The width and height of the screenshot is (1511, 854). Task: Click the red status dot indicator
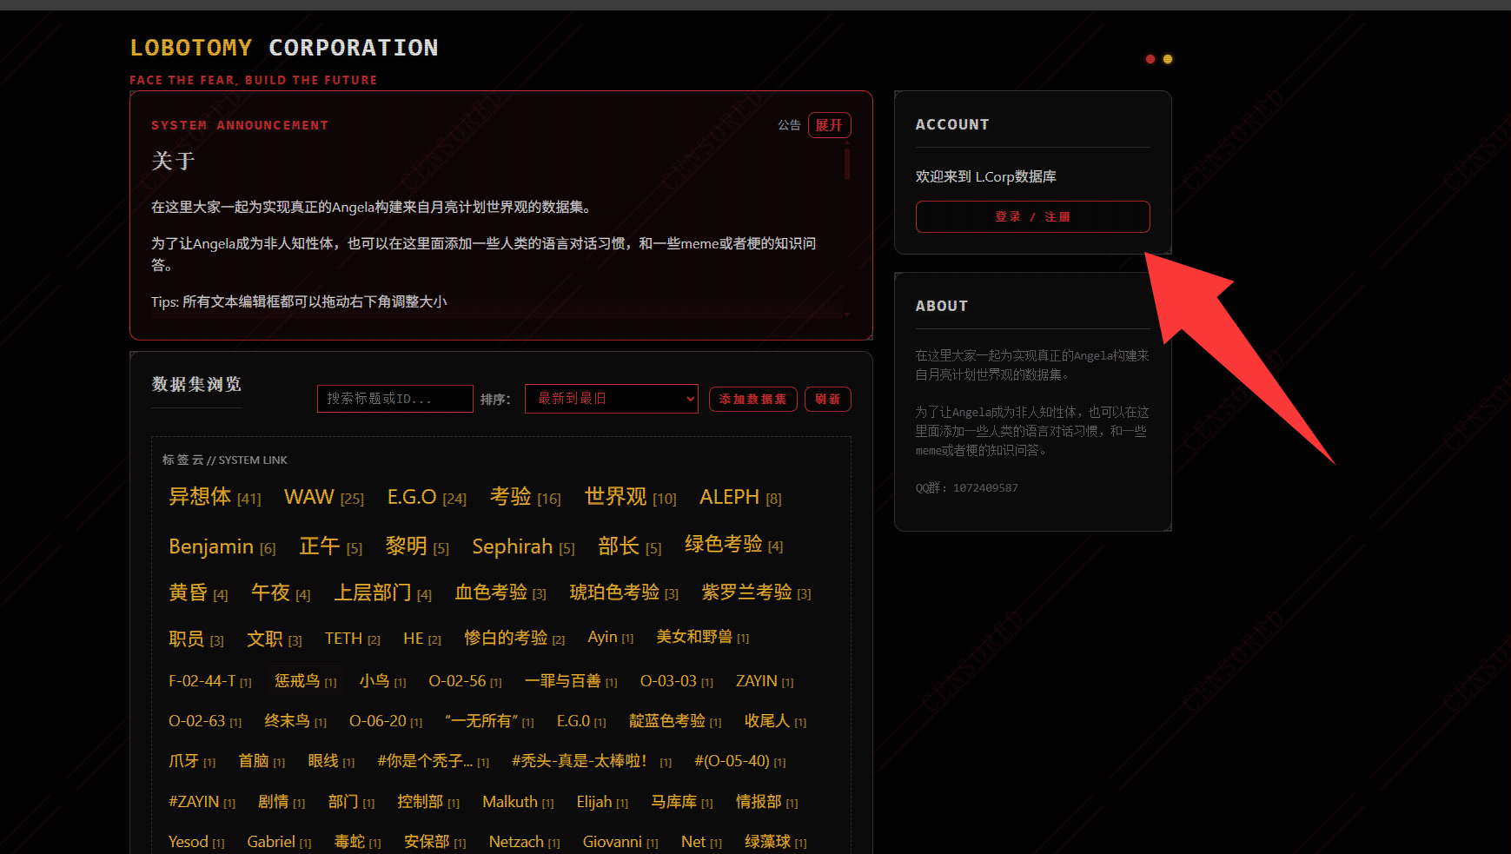(x=1150, y=59)
